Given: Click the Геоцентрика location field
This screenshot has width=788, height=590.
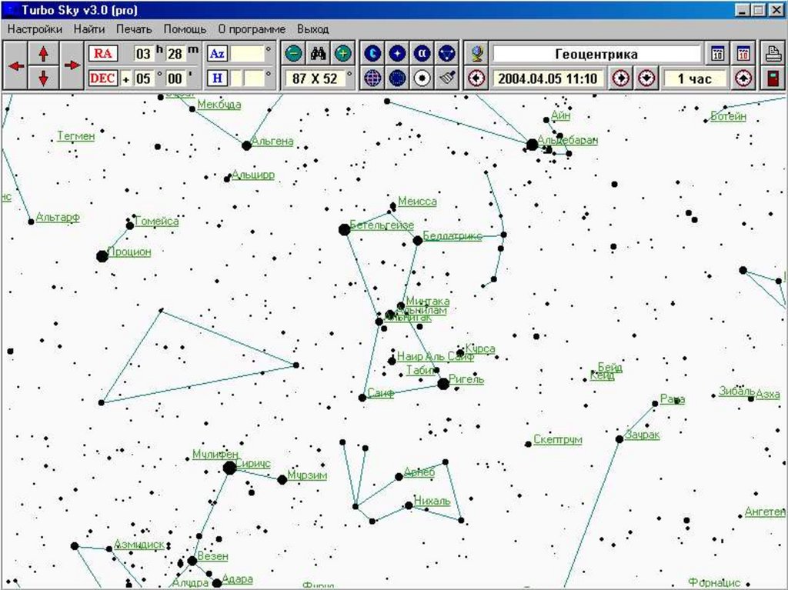Looking at the screenshot, I should coord(596,54).
